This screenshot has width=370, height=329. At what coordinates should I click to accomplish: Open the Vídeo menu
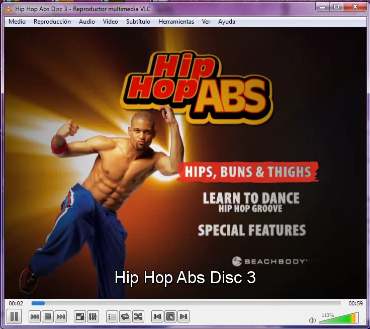pyautogui.click(x=111, y=22)
